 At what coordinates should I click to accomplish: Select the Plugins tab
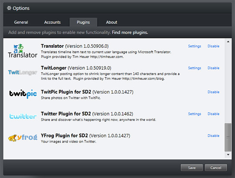83,22
